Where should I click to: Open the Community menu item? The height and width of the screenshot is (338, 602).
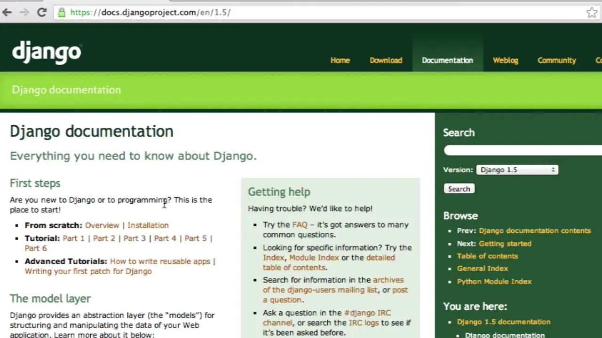coord(557,60)
